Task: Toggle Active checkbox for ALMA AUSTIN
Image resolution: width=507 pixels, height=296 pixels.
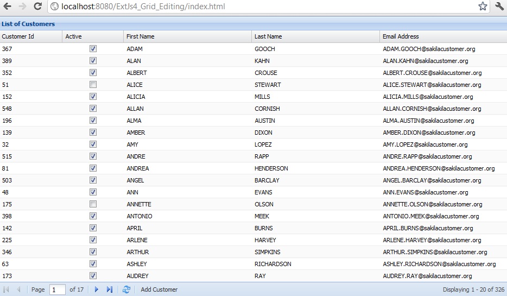Action: 93,121
